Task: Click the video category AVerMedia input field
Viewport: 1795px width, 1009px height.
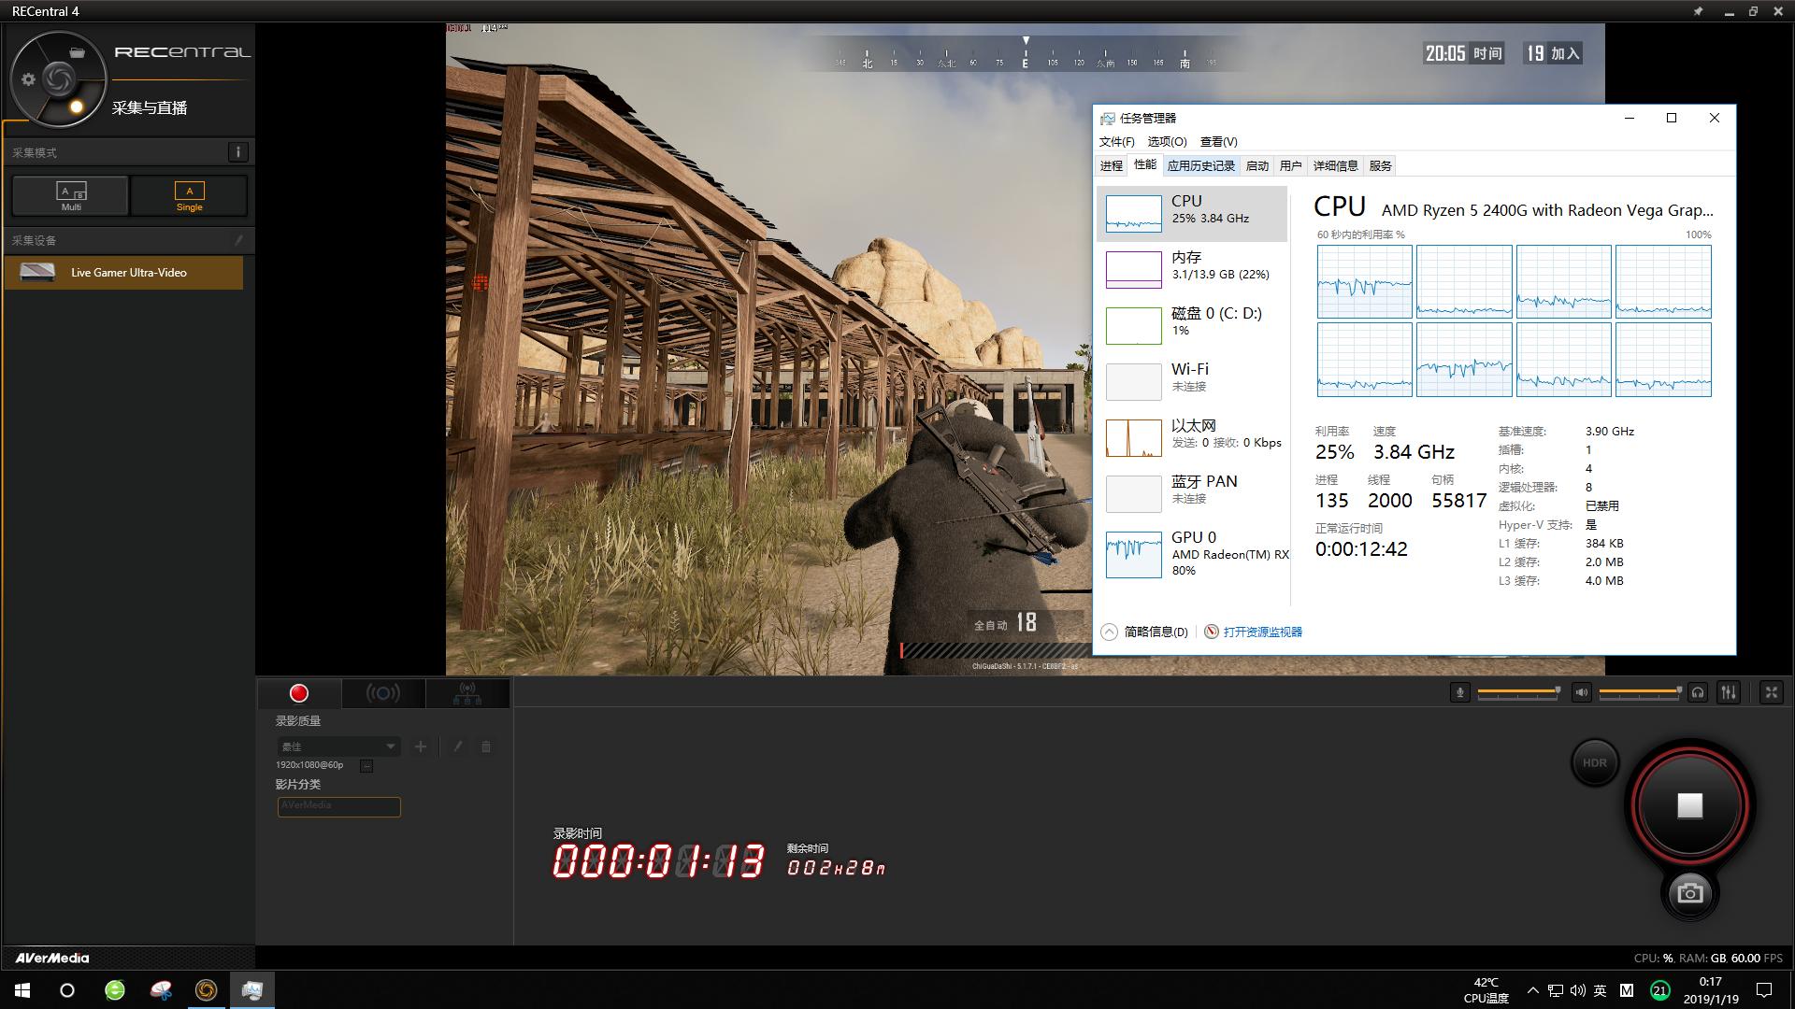Action: (x=338, y=806)
